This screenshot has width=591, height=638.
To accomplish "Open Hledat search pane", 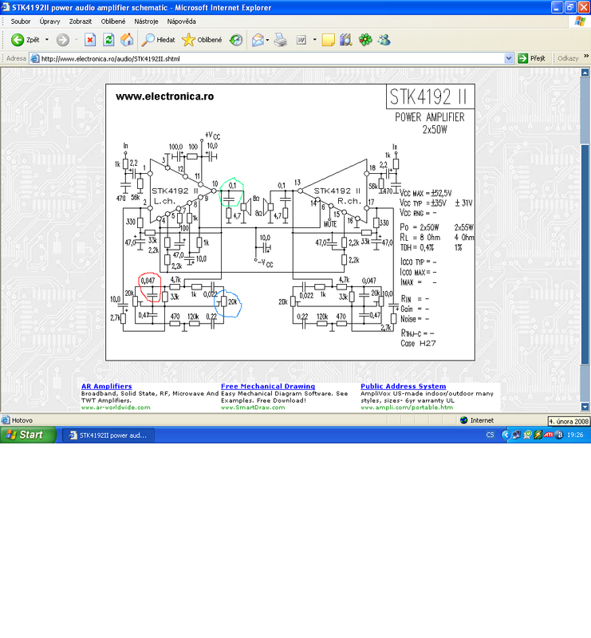I will 159,40.
